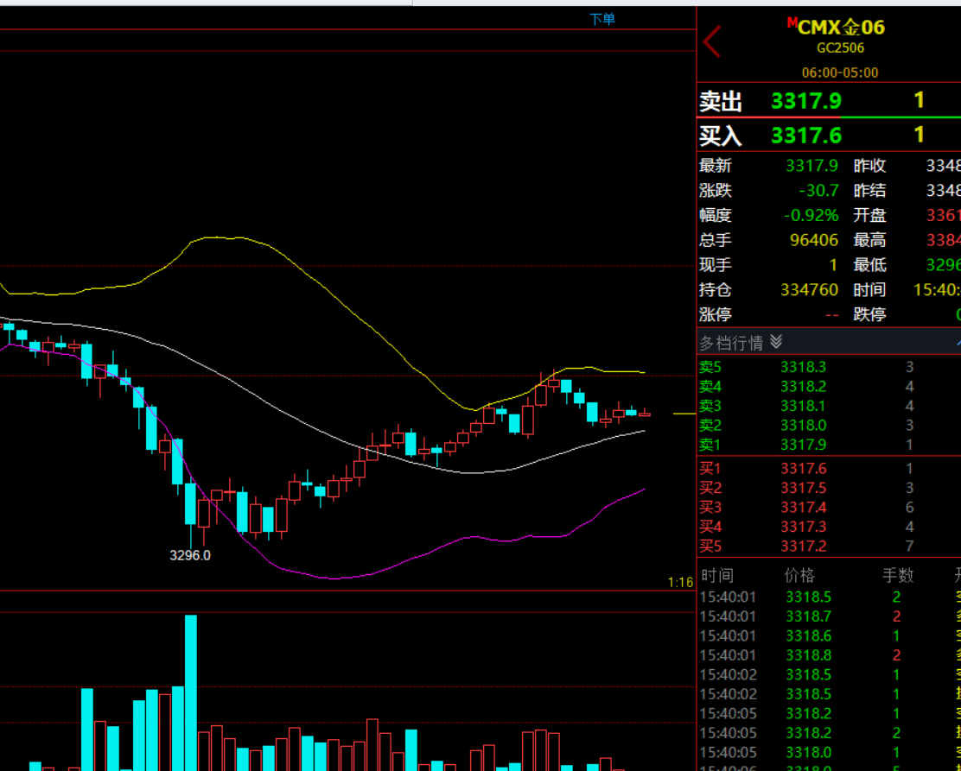Select the 15:40:05 tick priced 3318.0
Viewport: 961px width, 771px height.
pos(829,752)
